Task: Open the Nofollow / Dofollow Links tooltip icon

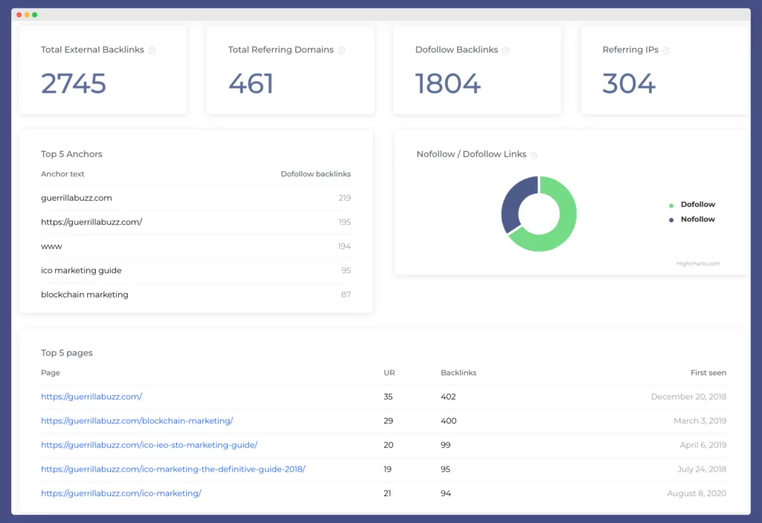Action: click(x=535, y=154)
